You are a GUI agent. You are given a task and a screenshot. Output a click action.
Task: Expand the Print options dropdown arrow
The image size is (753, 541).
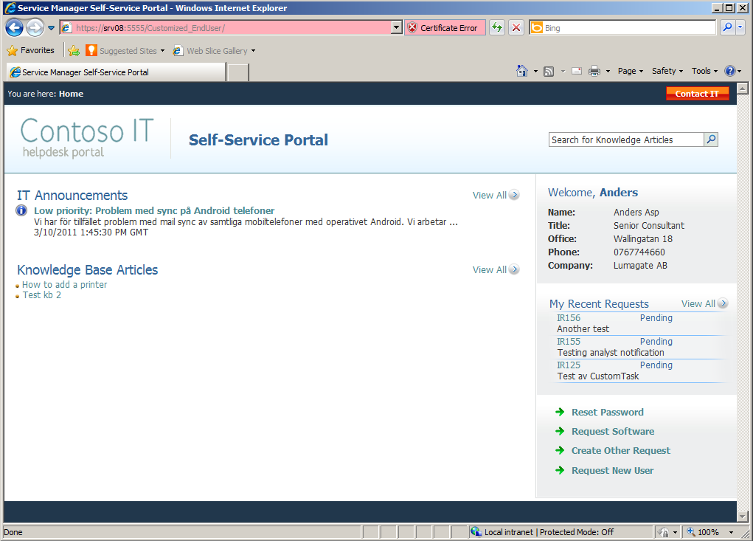pos(608,71)
